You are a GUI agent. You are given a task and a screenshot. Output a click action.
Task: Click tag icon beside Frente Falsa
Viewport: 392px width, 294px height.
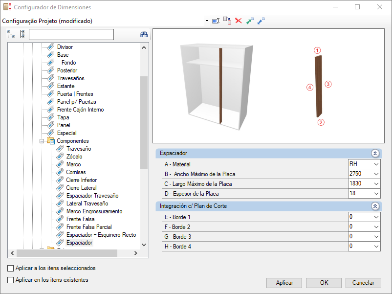coord(60,219)
